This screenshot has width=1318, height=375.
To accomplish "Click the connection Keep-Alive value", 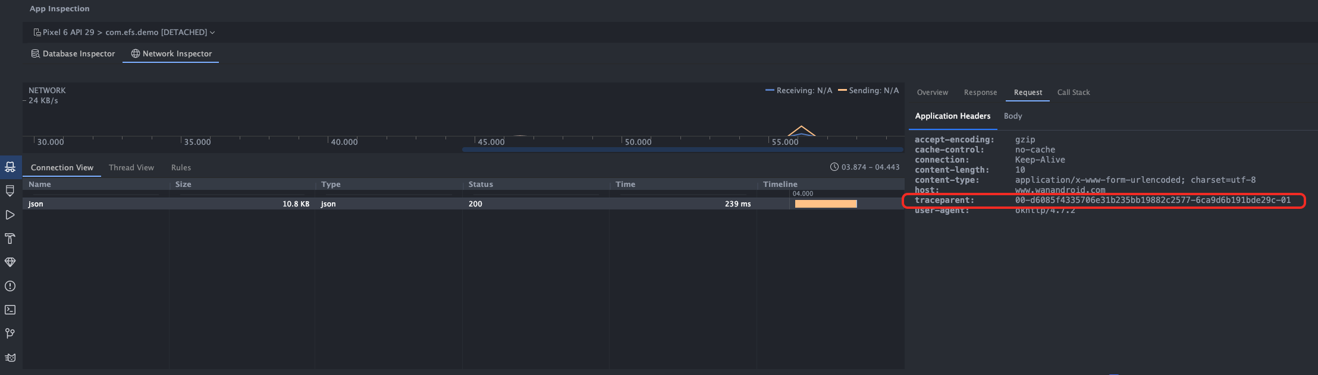I will click(1040, 160).
